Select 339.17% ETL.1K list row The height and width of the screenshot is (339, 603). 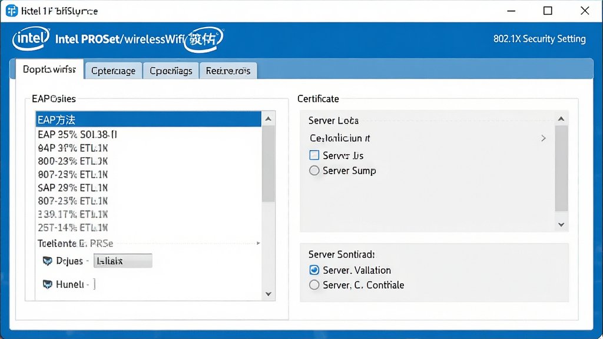click(148, 214)
